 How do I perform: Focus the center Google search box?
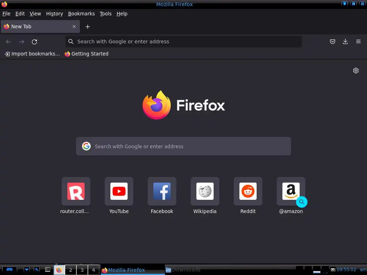point(183,146)
